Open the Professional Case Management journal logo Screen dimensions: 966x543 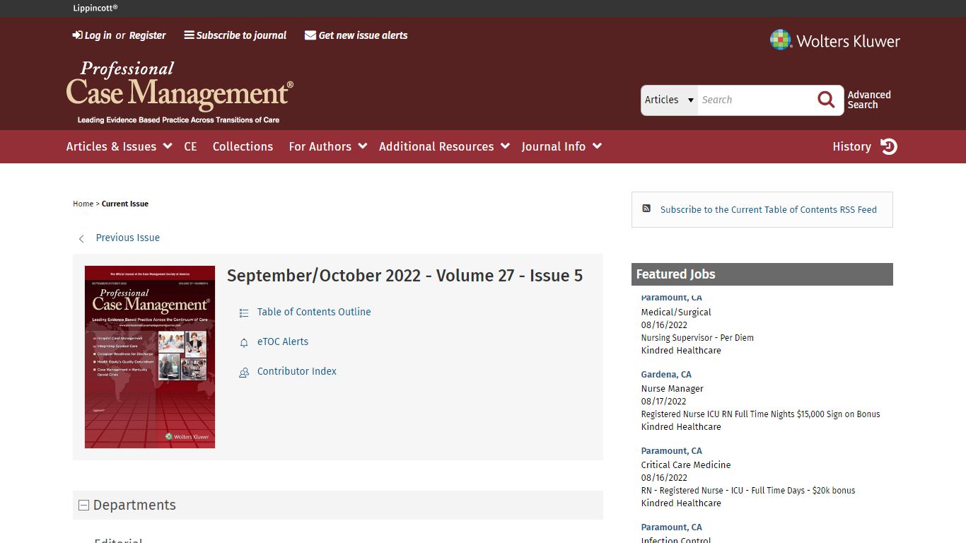click(x=180, y=93)
